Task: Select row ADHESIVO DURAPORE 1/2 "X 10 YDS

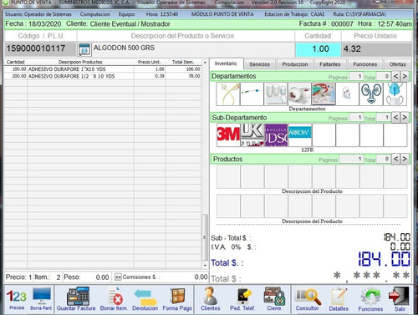Action: point(103,76)
